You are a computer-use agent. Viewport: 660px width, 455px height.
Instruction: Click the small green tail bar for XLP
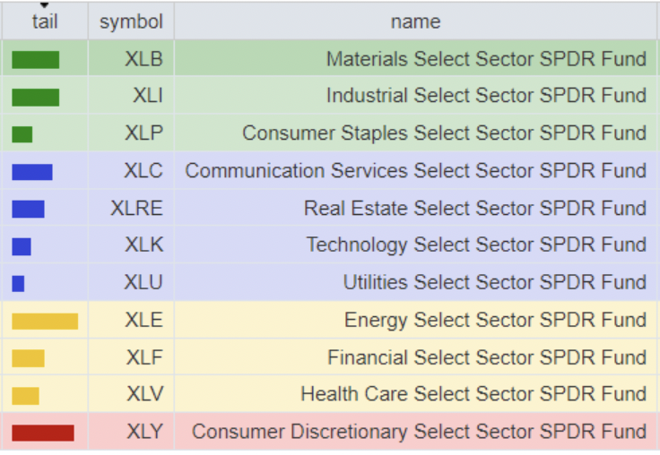coord(22,134)
